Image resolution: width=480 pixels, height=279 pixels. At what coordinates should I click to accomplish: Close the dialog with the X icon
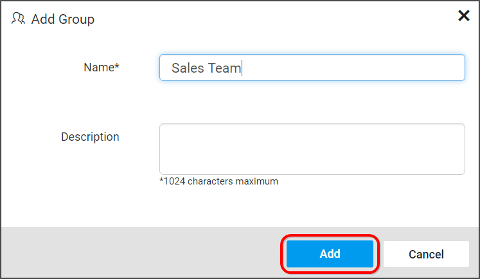point(463,15)
